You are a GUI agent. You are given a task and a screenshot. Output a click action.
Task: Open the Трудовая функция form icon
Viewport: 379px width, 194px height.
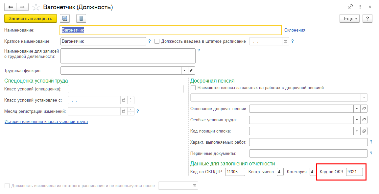point(192,70)
